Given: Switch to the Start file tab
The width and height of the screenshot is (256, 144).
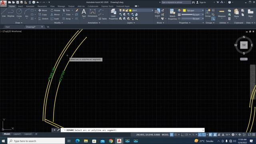Looking at the screenshot, I should (x=8, y=27).
